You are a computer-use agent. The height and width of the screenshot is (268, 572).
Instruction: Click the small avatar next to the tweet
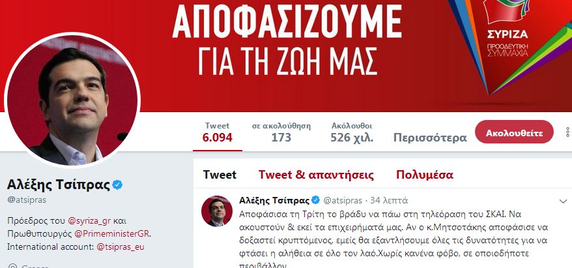click(x=217, y=211)
